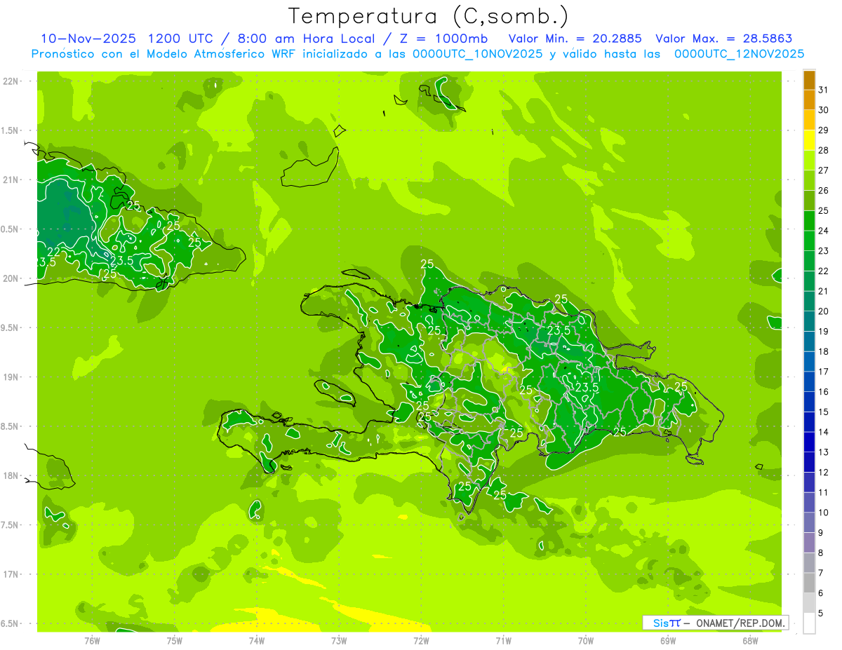Click the gray legend swatch between 7 and 8
The height and width of the screenshot is (650, 842).
(x=809, y=562)
